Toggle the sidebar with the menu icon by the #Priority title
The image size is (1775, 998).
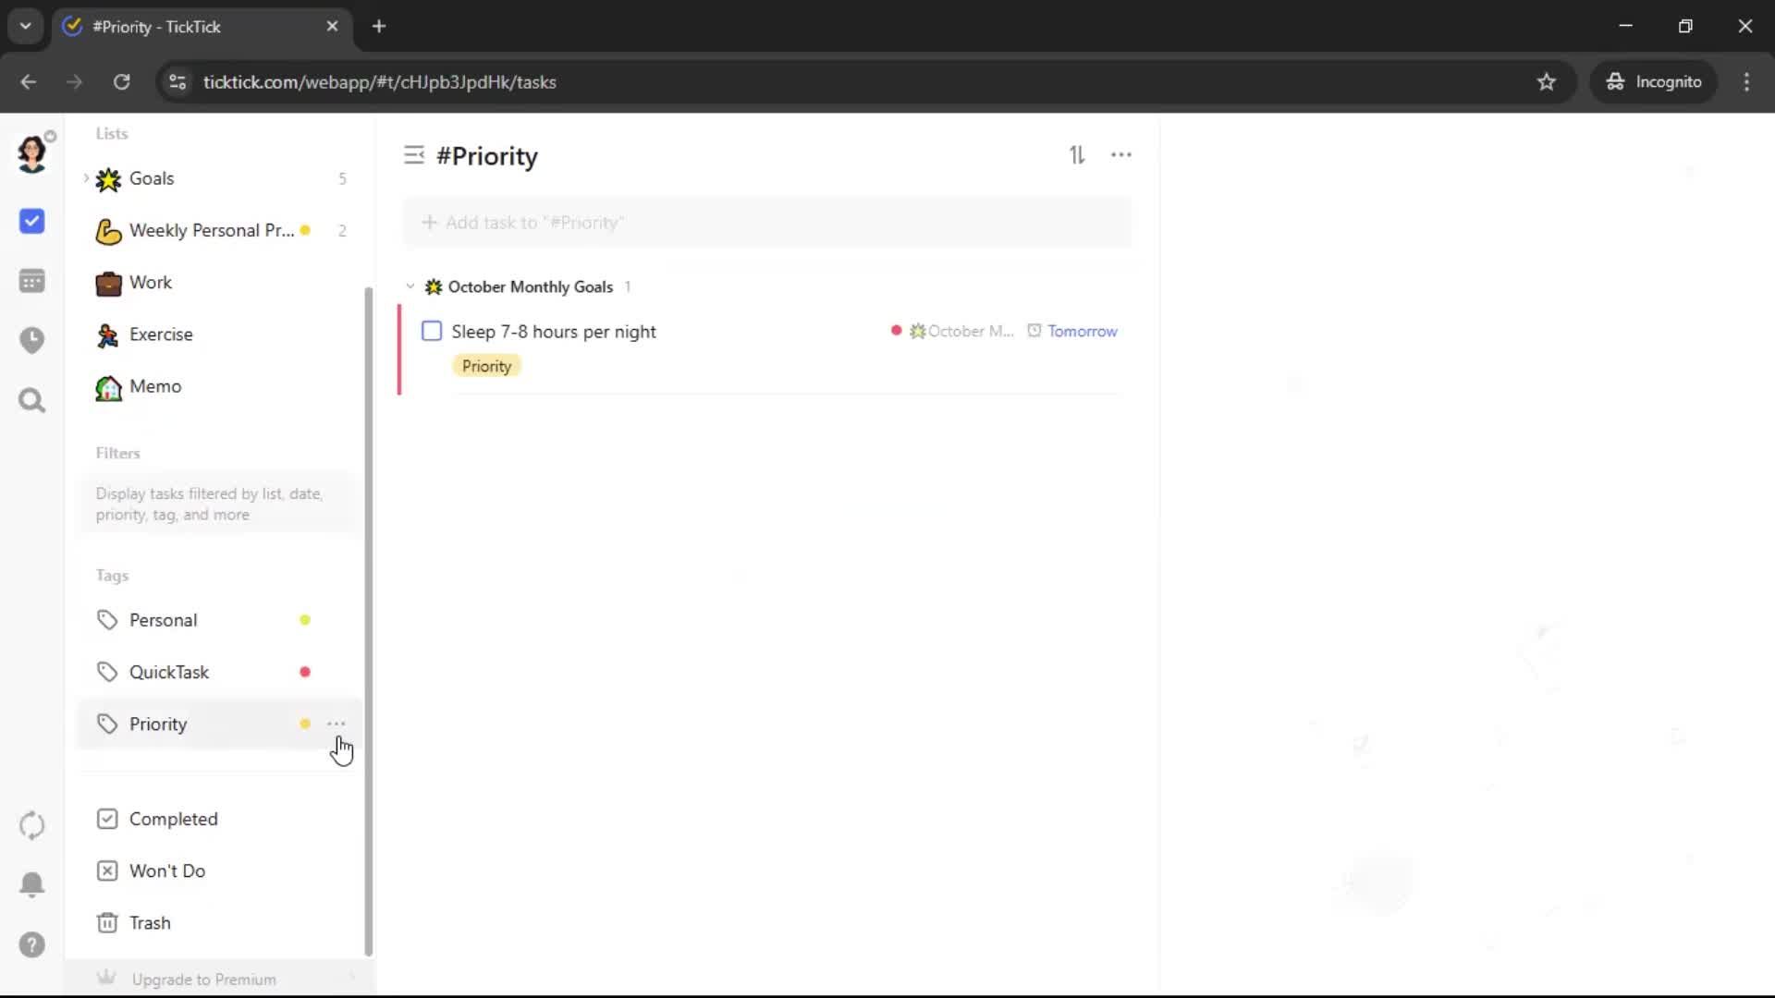click(413, 155)
